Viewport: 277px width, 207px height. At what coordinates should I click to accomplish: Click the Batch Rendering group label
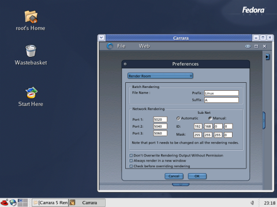pos(145,87)
